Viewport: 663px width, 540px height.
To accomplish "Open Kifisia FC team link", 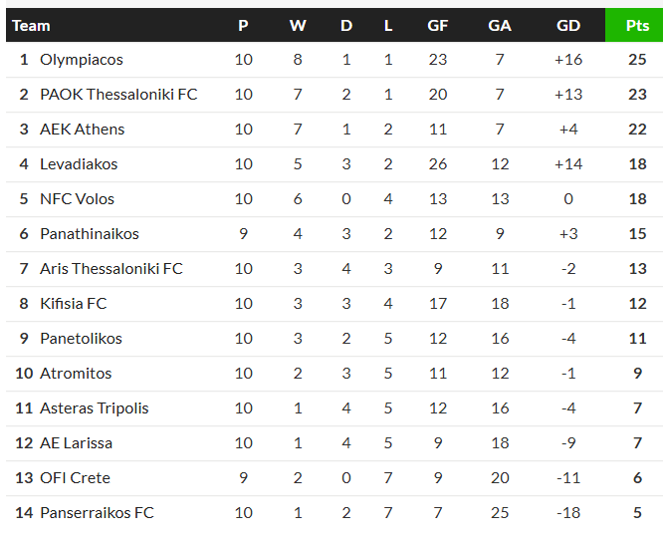I will [74, 304].
